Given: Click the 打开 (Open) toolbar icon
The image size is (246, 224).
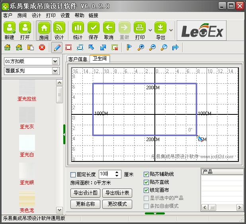Looking at the screenshot, I should (25, 28).
